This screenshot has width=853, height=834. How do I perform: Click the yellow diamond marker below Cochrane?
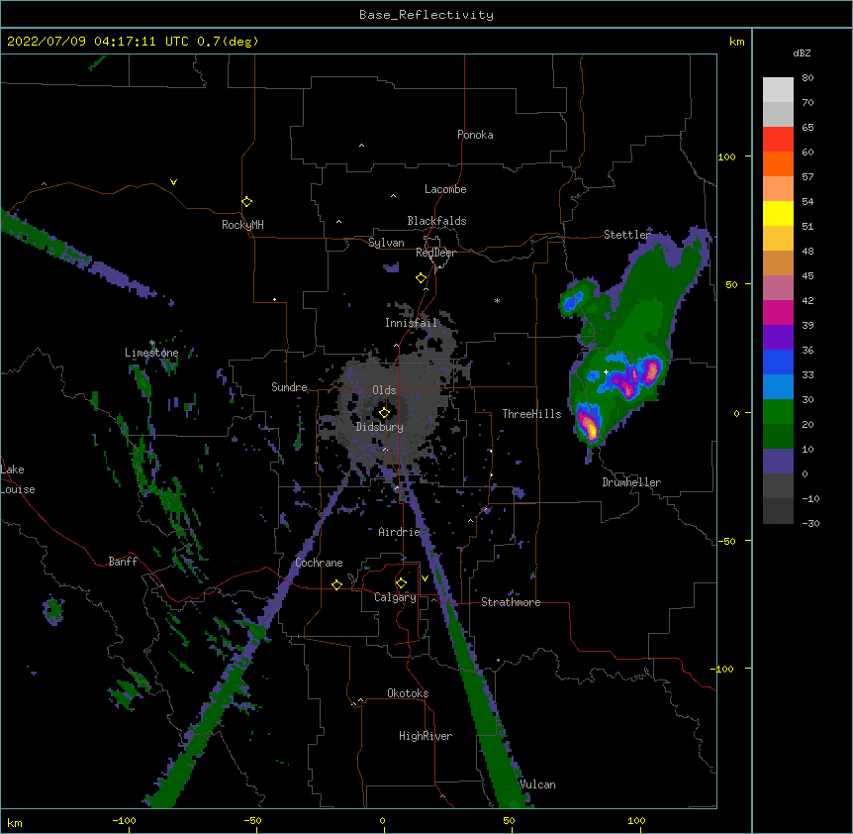tap(336, 584)
